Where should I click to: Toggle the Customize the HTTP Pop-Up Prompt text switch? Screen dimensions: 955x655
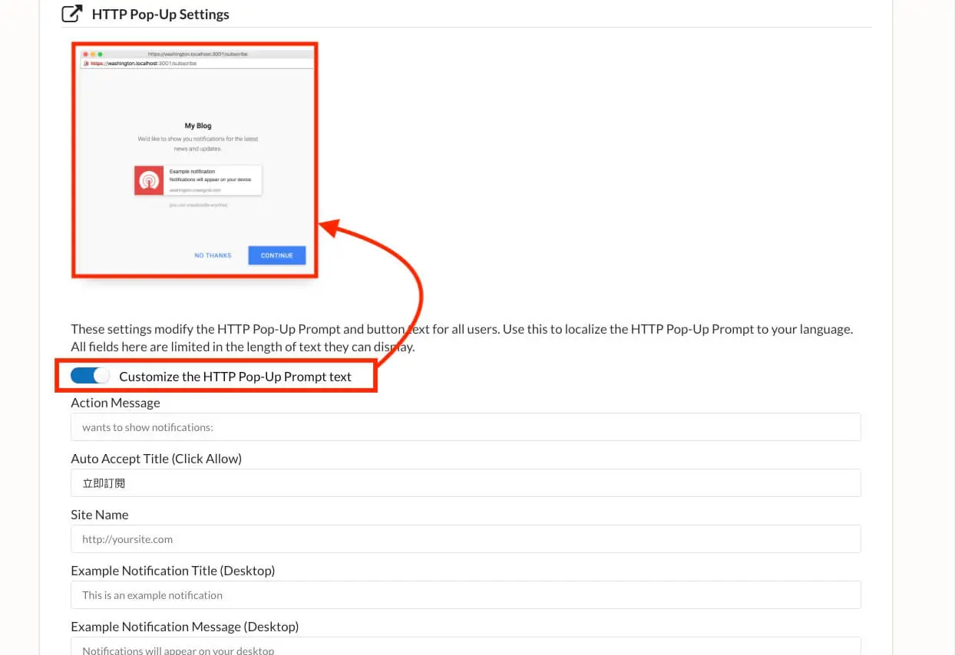point(91,376)
